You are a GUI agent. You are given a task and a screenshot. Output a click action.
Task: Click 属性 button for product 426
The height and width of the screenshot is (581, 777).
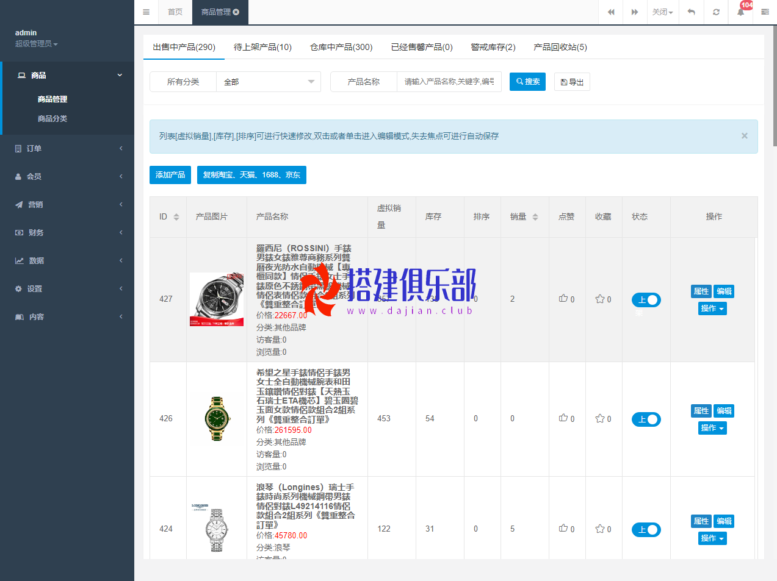[x=701, y=411]
